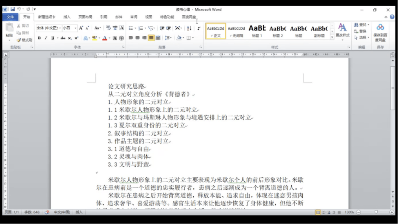The height and width of the screenshot is (224, 398).
Task: Open the 页面布局 ribbon tab
Action: [x=85, y=17]
